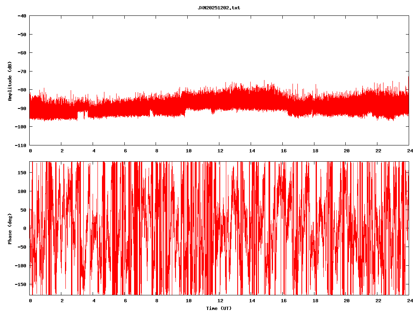This screenshot has height=312, width=416.
Task: Click the Amplitude (dB) axis label
Action: coord(10,81)
